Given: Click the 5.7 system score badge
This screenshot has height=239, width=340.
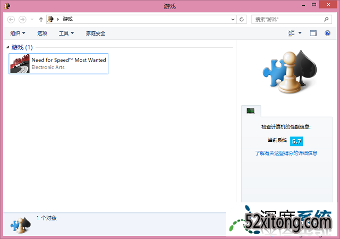Looking at the screenshot, I should (x=296, y=141).
